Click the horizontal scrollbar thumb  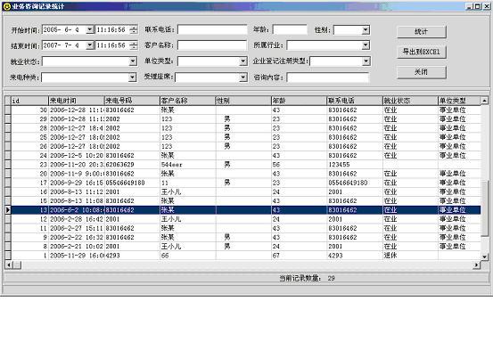(x=17, y=265)
